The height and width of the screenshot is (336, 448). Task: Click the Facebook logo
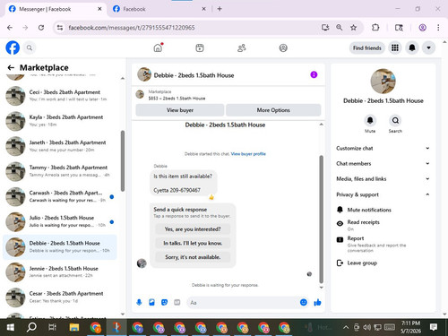pos(13,47)
